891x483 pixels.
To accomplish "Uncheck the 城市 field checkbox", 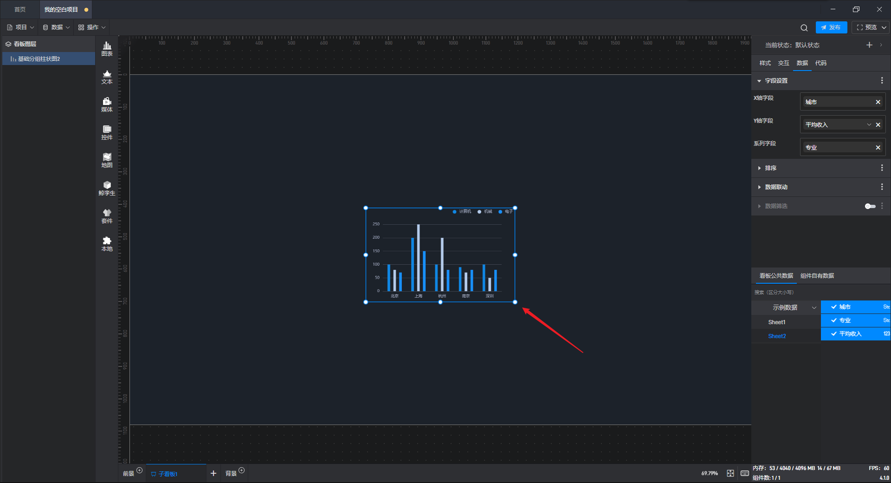I will (834, 307).
